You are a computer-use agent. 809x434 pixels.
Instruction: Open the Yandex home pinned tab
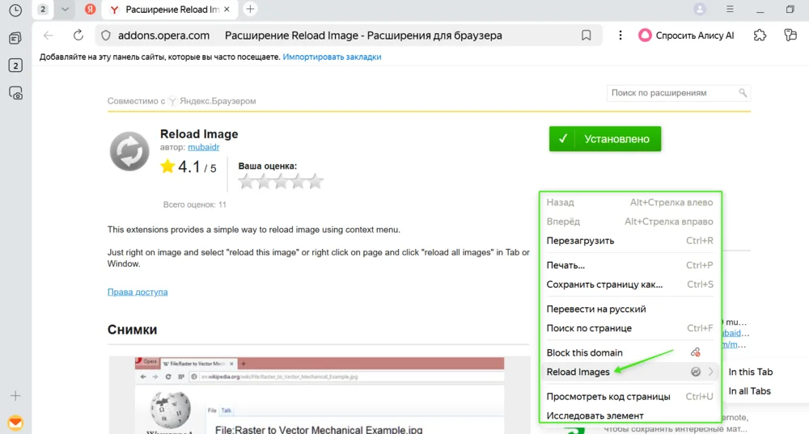click(91, 9)
